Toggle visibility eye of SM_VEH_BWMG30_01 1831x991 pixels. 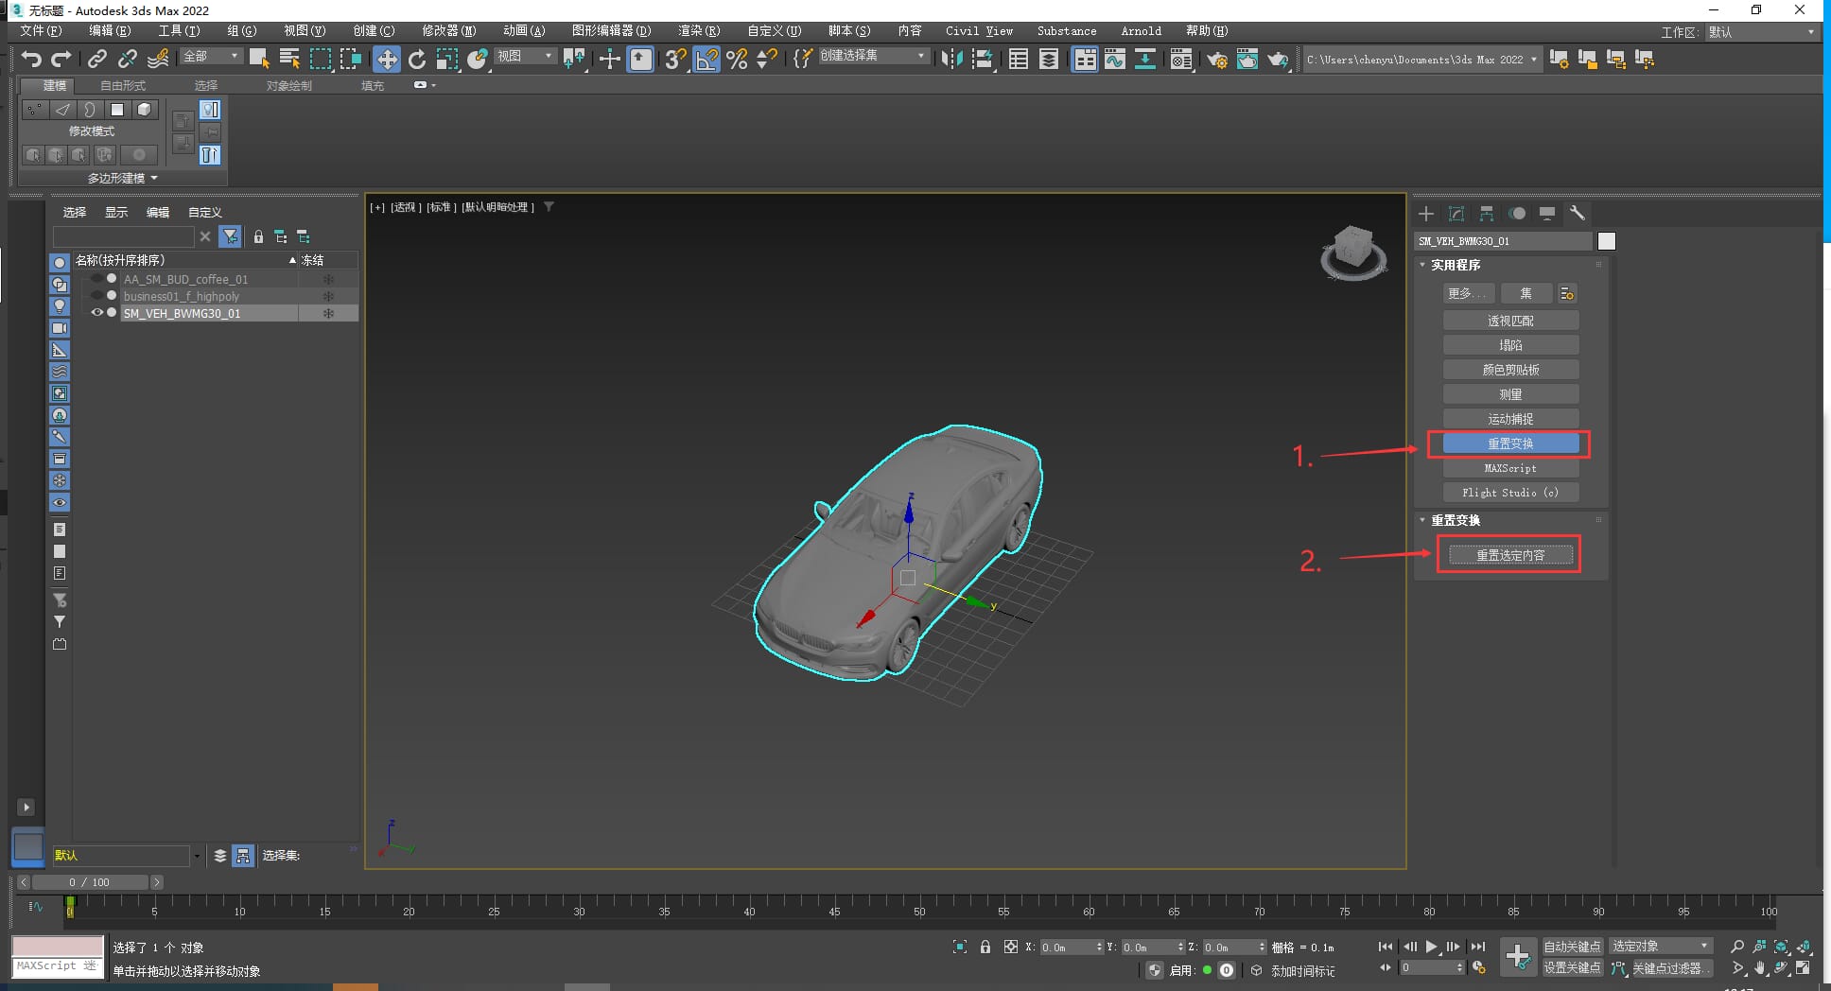coord(96,313)
